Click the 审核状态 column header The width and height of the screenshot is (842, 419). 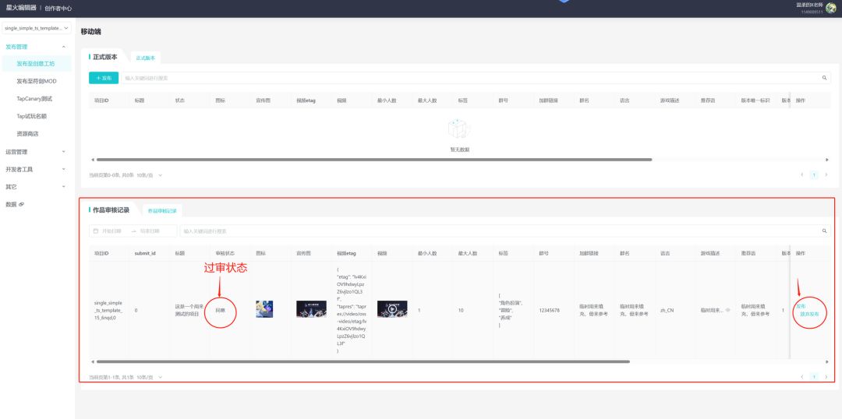[x=225, y=252]
